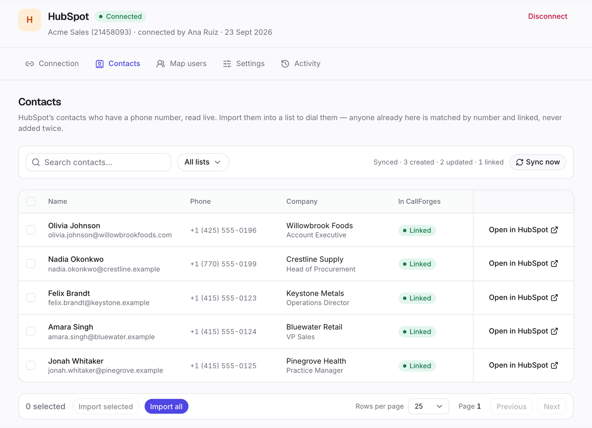
Task: Tick the checkbox beside Felix Brandt
Action: pyautogui.click(x=31, y=298)
